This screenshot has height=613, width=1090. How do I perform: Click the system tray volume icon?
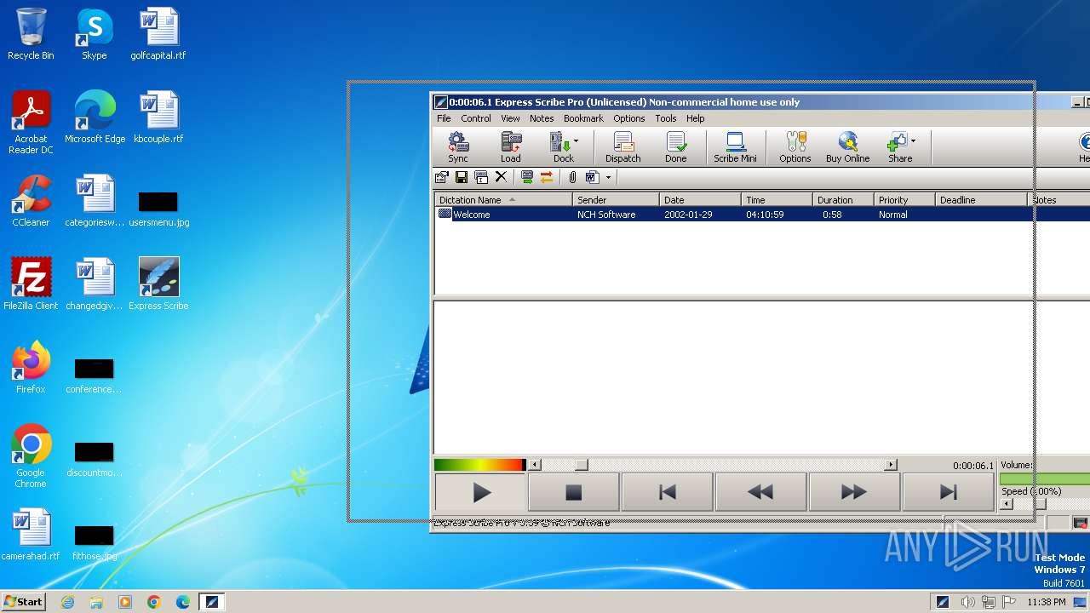coord(967,602)
